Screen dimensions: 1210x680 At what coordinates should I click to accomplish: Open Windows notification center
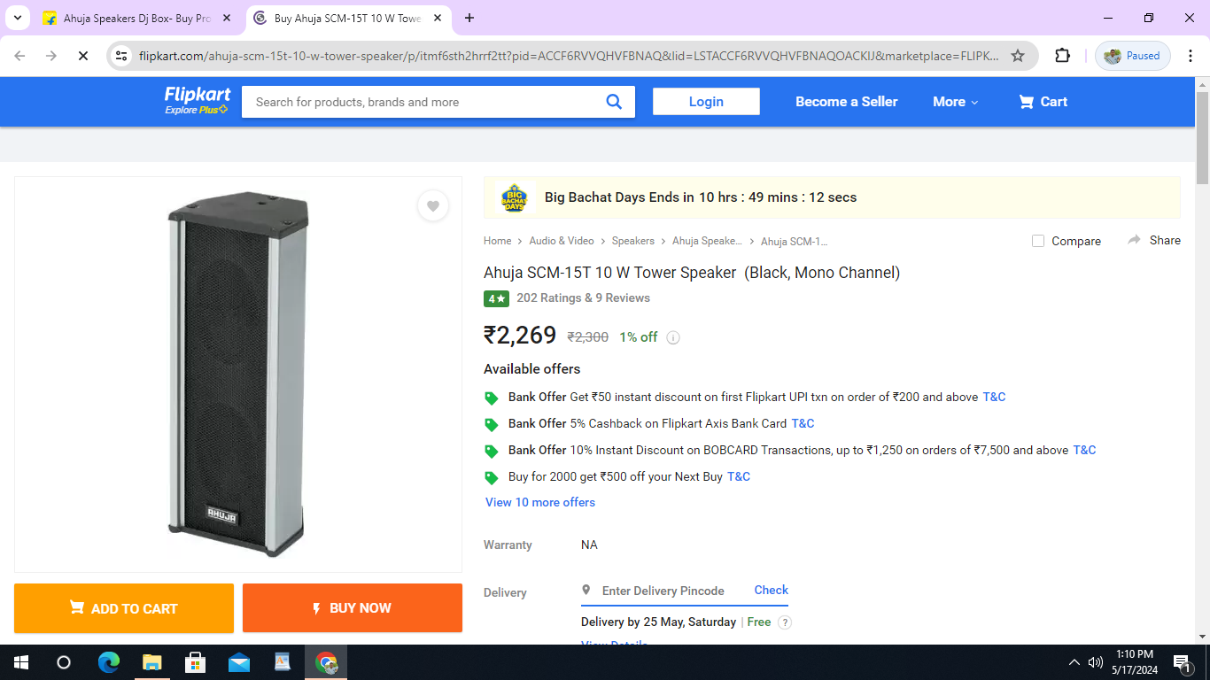point(1181,662)
